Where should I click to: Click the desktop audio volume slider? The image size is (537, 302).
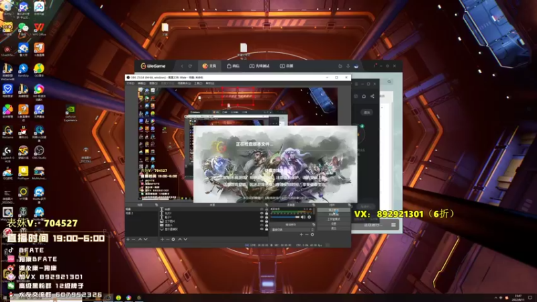point(285,217)
